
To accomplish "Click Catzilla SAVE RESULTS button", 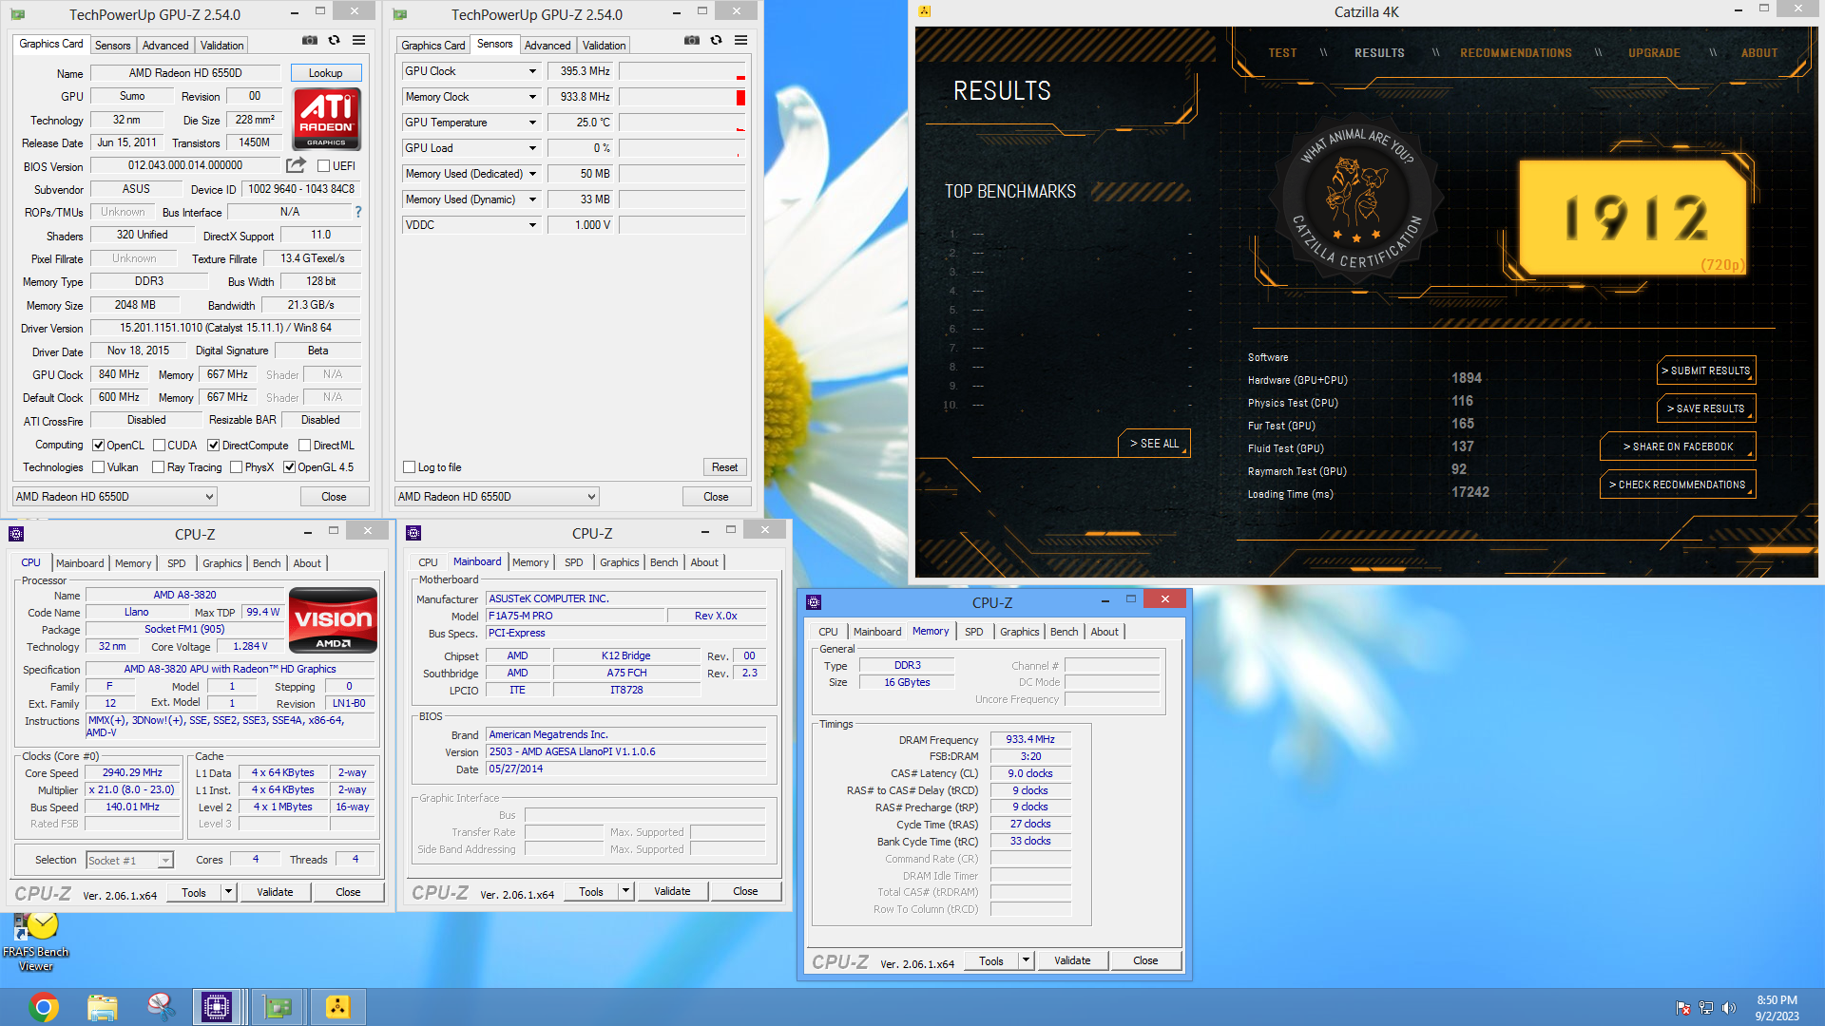I will tap(1706, 408).
